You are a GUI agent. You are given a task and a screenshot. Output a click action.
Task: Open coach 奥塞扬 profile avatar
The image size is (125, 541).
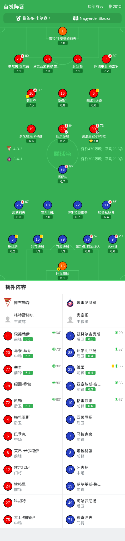coord(70,320)
